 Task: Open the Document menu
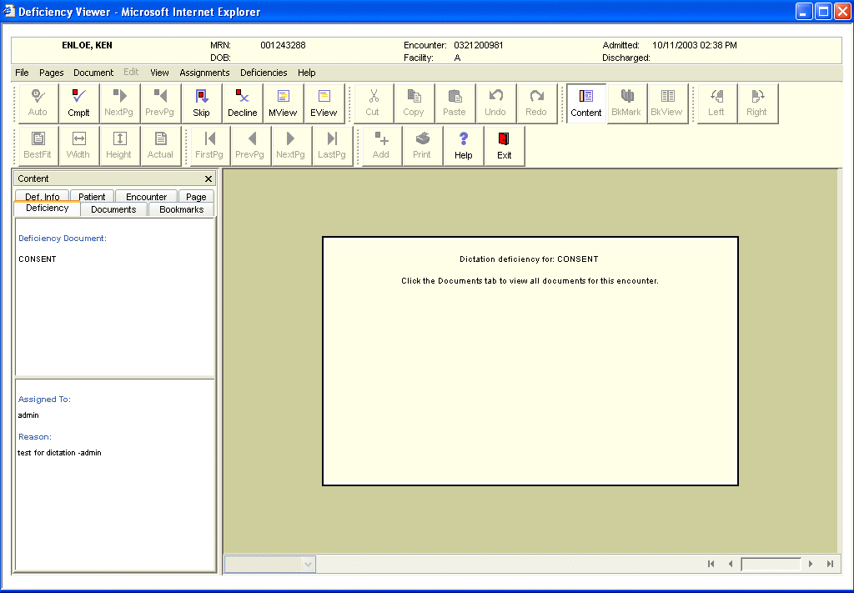tap(93, 73)
